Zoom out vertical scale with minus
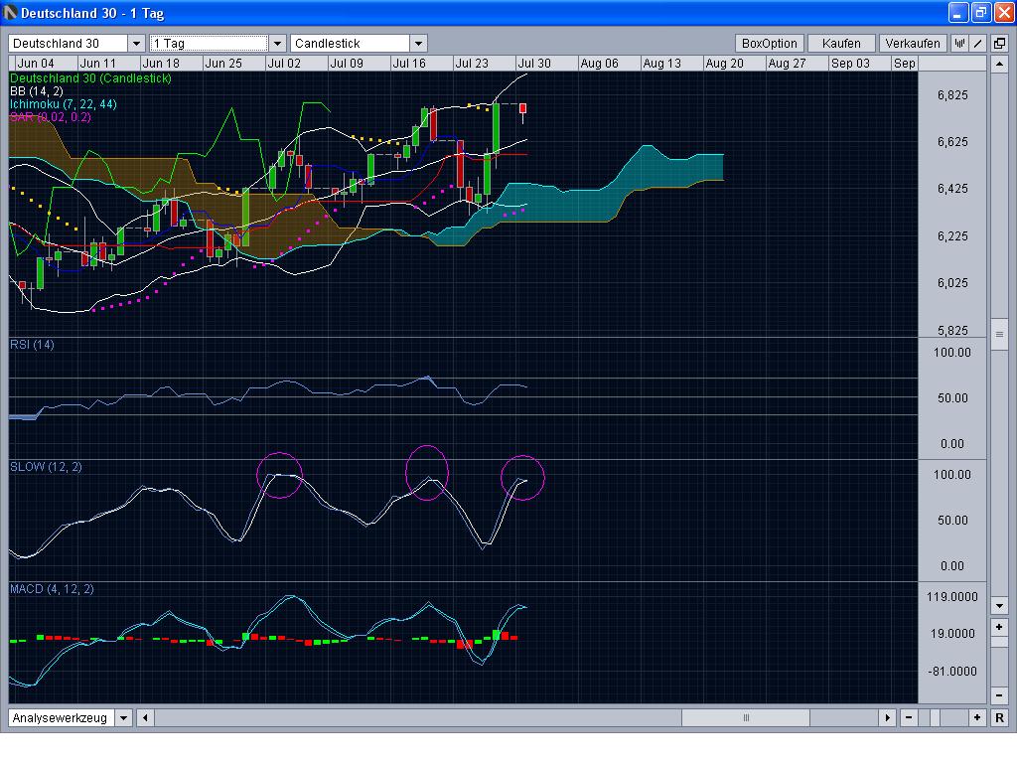The height and width of the screenshot is (763, 1017). point(999,695)
